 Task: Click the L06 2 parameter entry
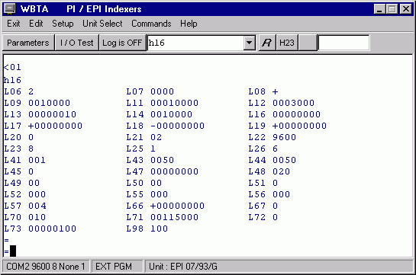(x=18, y=91)
